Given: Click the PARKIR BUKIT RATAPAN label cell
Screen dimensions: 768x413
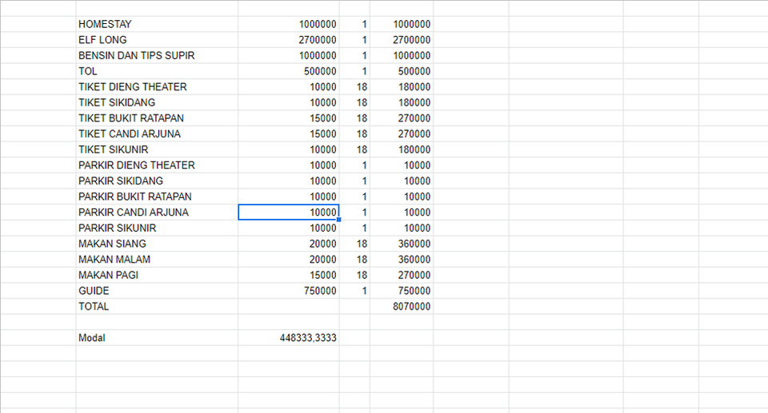Looking at the screenshot, I should 157,197.
